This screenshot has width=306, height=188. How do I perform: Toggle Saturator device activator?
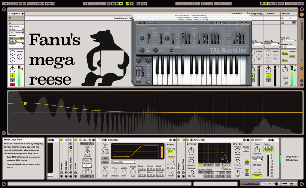(x=102, y=140)
